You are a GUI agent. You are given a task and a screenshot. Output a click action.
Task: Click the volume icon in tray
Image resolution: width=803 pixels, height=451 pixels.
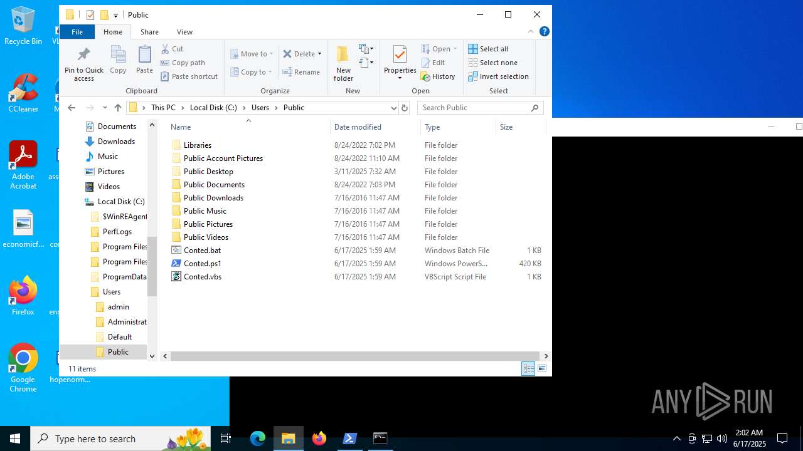click(721, 438)
